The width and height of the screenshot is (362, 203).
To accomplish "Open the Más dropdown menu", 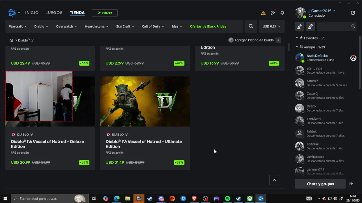I will 177,26.
